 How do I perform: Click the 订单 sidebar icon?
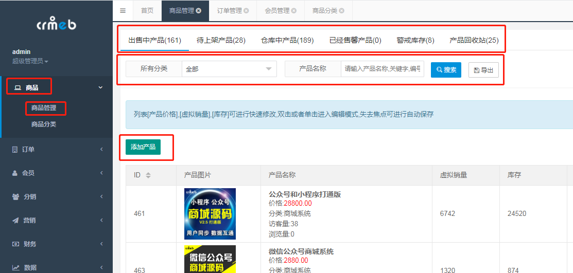click(x=15, y=149)
